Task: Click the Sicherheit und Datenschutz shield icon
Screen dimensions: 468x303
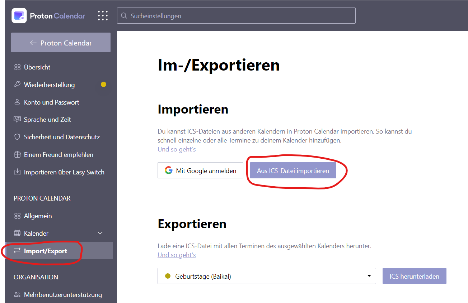Action: (17, 137)
